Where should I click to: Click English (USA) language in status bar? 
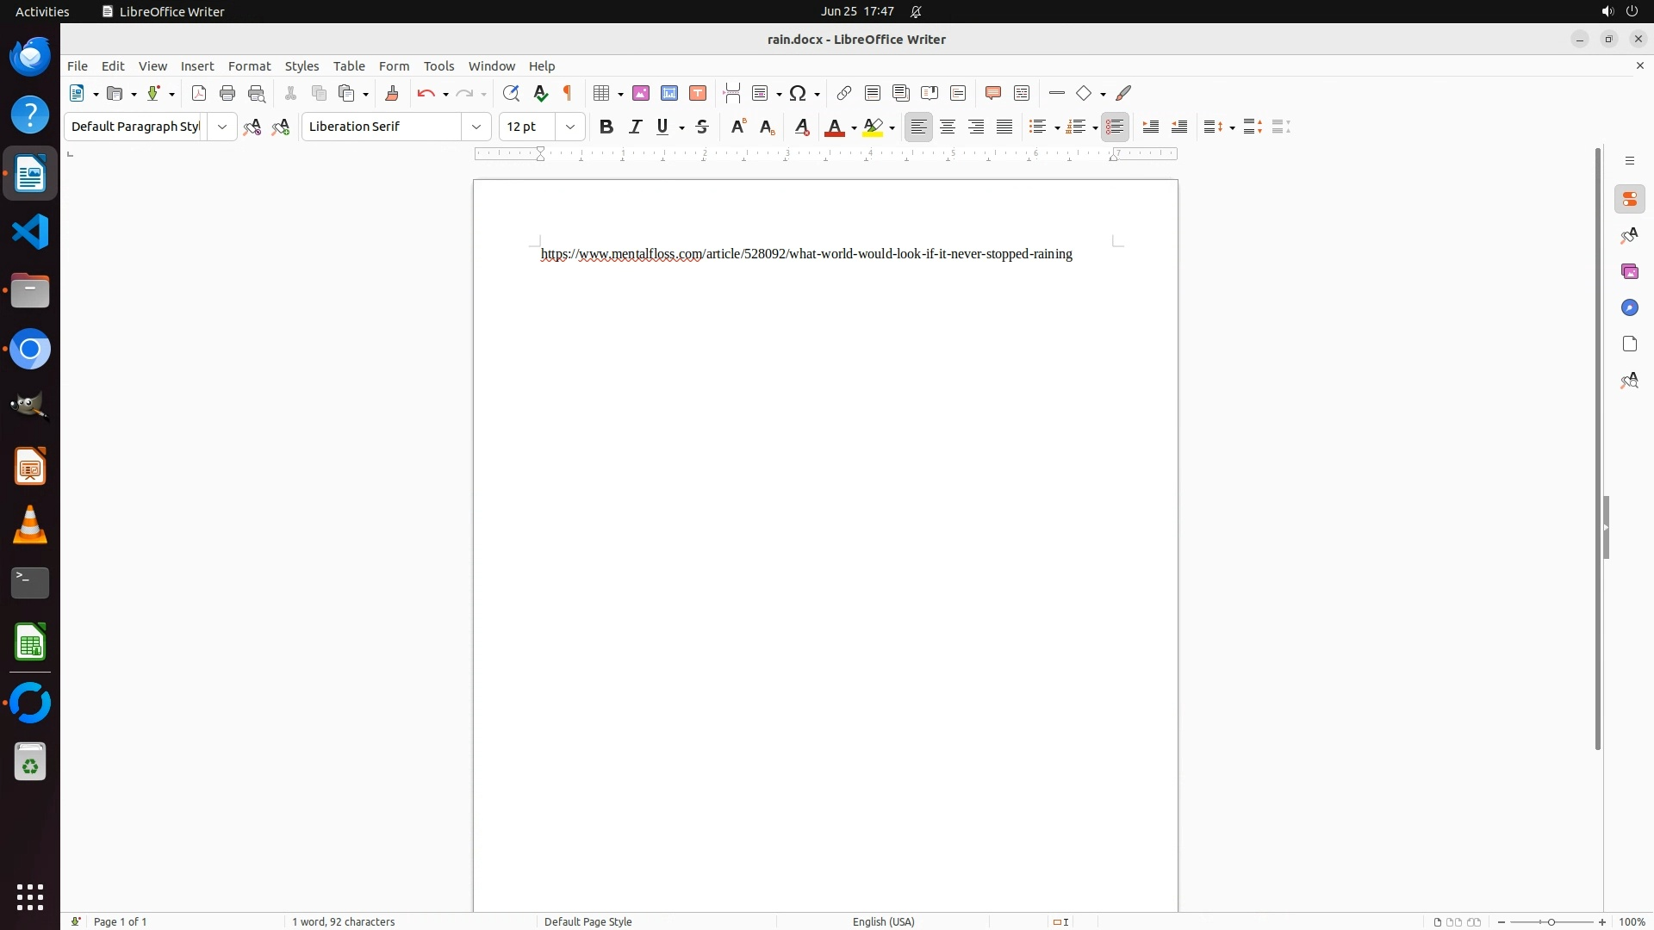point(883,921)
